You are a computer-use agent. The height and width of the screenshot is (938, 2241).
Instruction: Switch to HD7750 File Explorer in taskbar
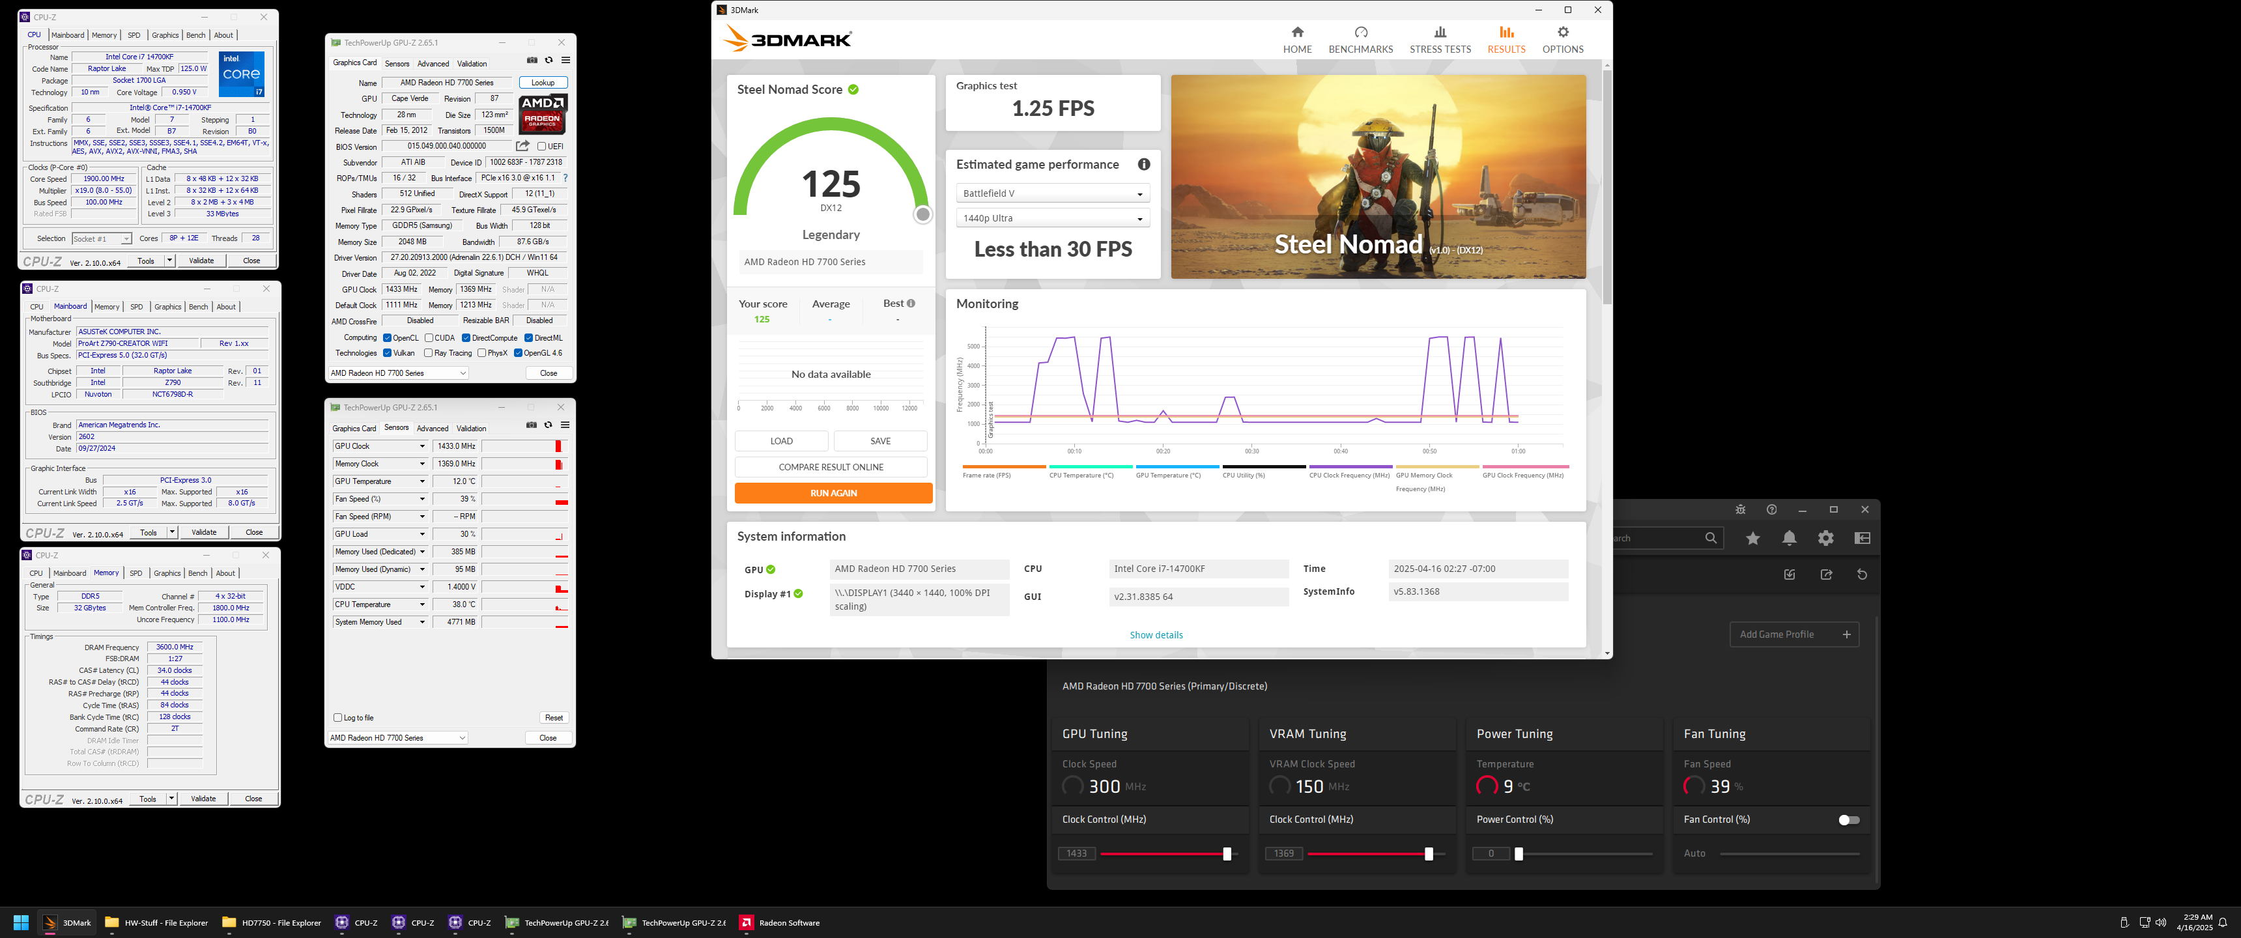(272, 922)
